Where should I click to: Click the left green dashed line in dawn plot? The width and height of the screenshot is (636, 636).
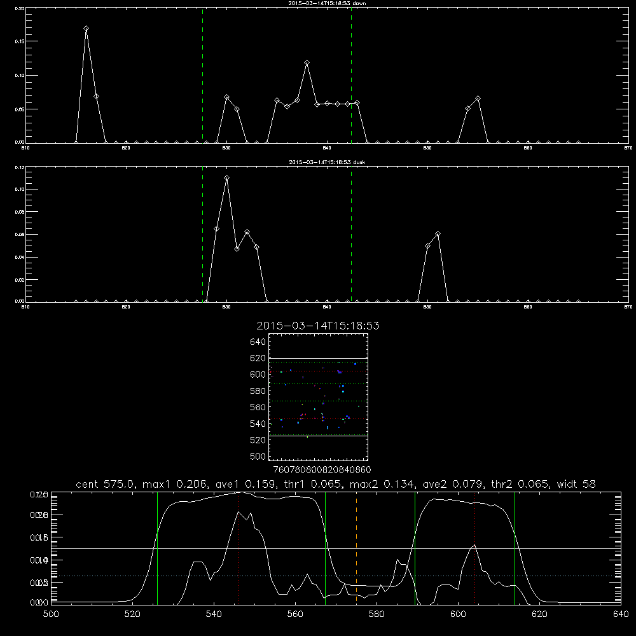click(202, 75)
